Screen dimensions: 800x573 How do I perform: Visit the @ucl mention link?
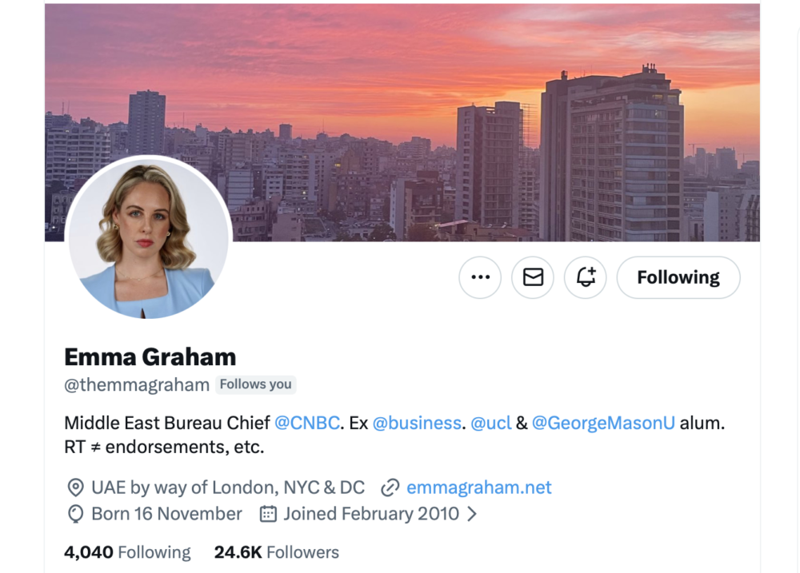[x=490, y=423]
